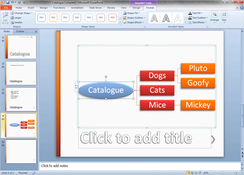Switch to Home ribbon tab
This screenshot has width=244, height=175.
[19, 8]
